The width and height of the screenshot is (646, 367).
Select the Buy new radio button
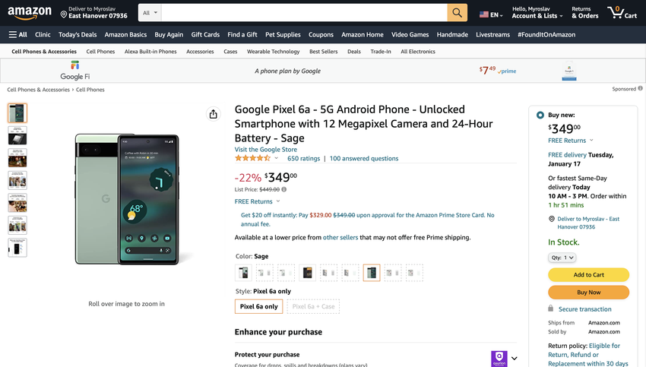(540, 115)
